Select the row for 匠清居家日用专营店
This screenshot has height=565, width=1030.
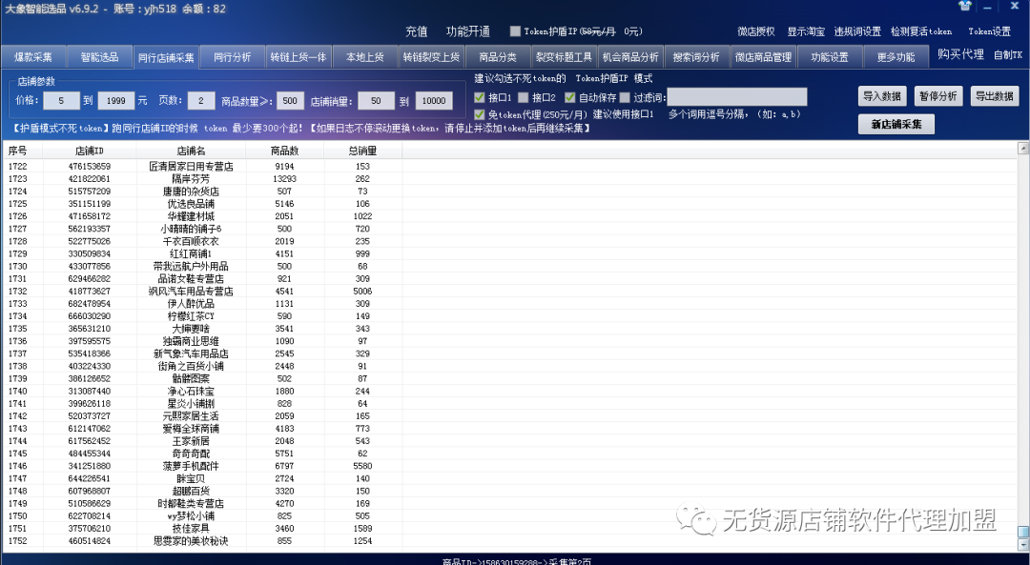point(509,167)
